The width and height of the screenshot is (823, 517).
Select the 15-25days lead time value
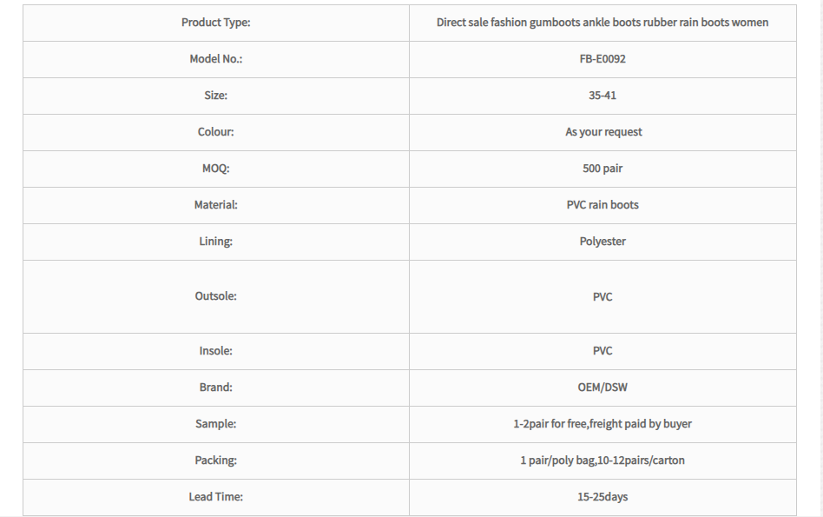click(x=602, y=497)
